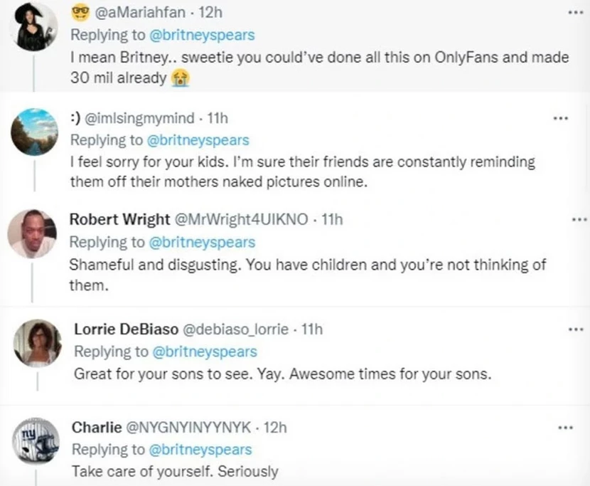Open more options on @aMariahfan's tweet

(569, 14)
